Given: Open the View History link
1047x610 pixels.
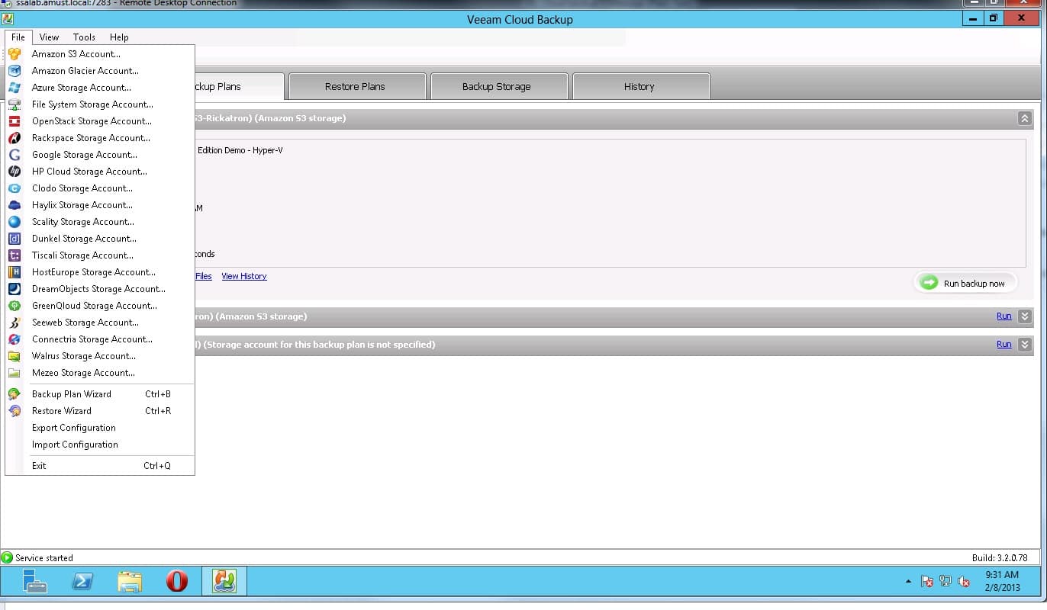Looking at the screenshot, I should (x=244, y=276).
